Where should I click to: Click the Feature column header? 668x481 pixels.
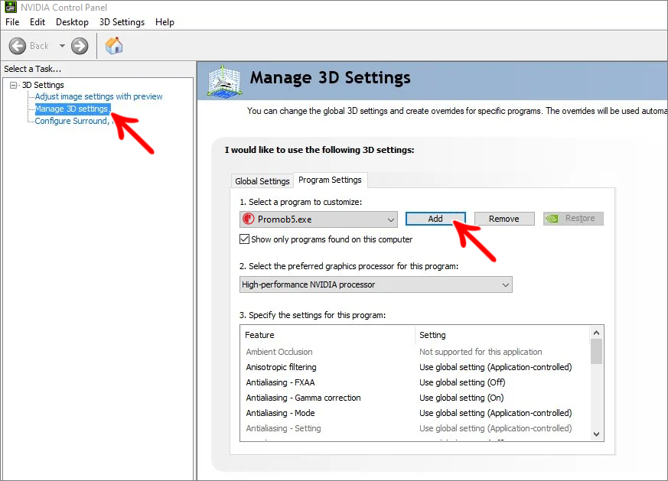tap(327, 335)
